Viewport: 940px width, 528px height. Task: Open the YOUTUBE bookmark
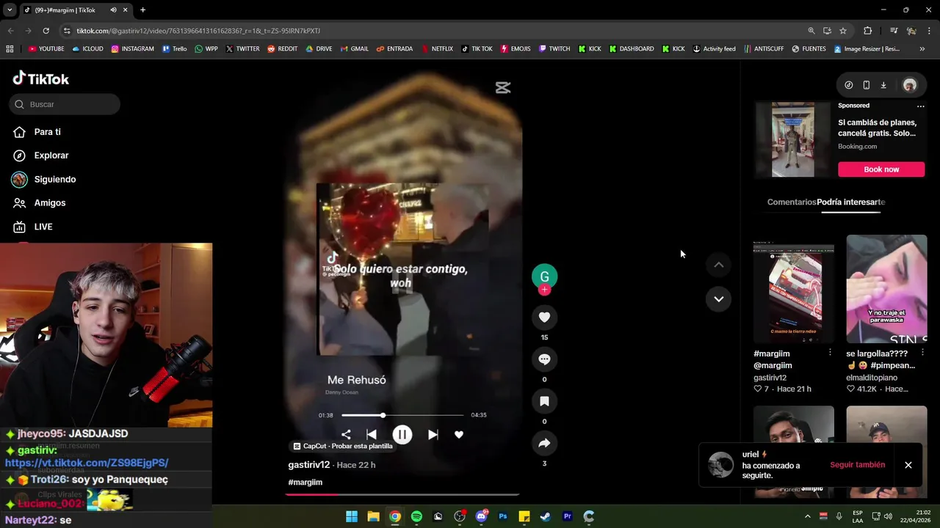[x=46, y=49]
